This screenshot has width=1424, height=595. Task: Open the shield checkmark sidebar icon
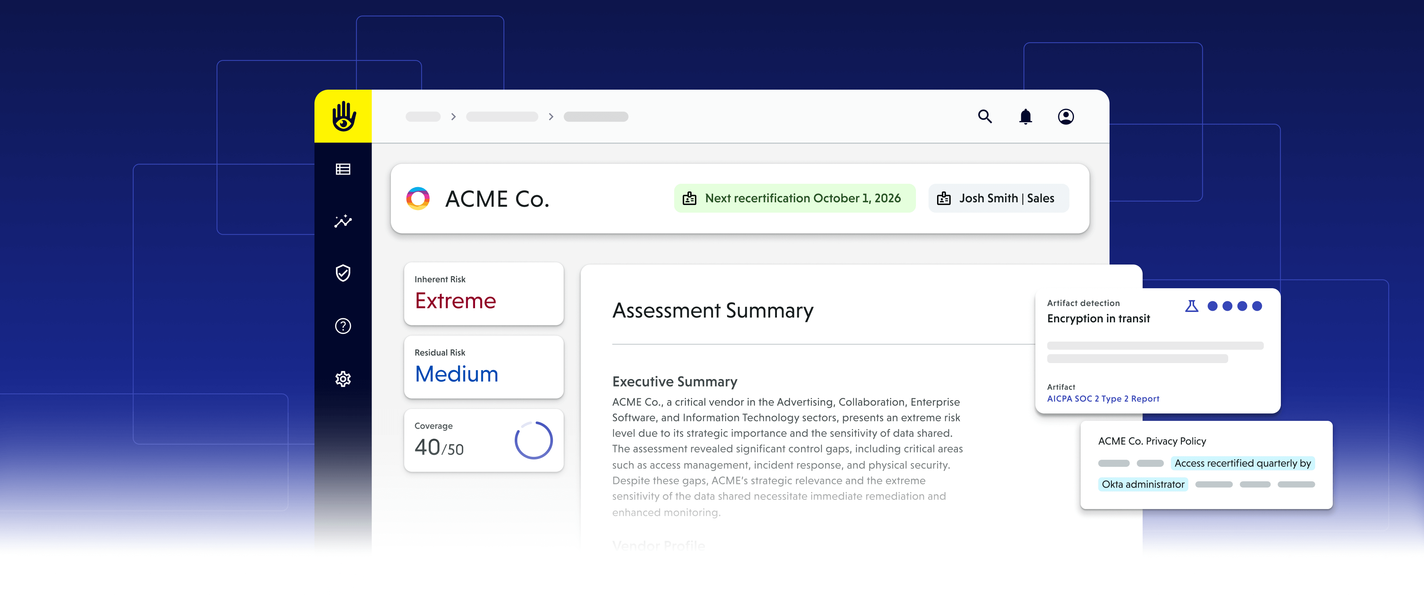(343, 273)
